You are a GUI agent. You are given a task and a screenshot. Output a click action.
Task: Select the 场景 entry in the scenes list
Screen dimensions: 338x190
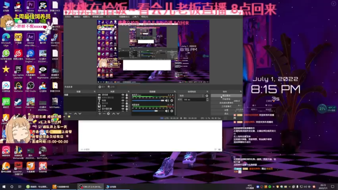pyautogui.click(x=80, y=95)
